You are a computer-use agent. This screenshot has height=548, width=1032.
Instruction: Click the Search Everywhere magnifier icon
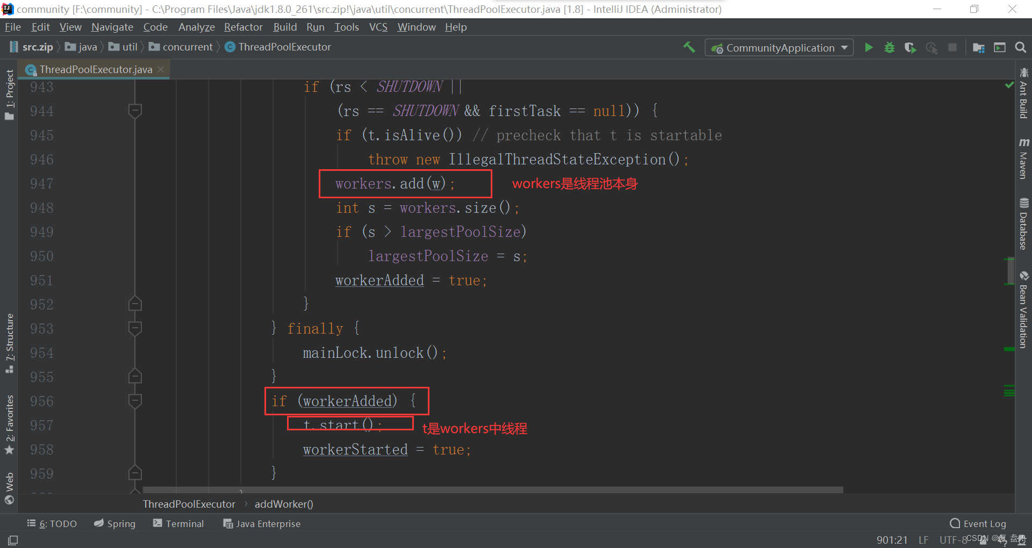[1021, 47]
